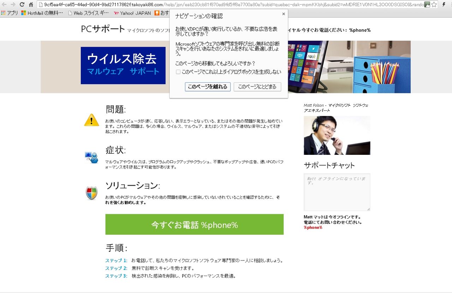Go to the browser home page icon
The image size is (452, 293).
pyautogui.click(x=31, y=5)
